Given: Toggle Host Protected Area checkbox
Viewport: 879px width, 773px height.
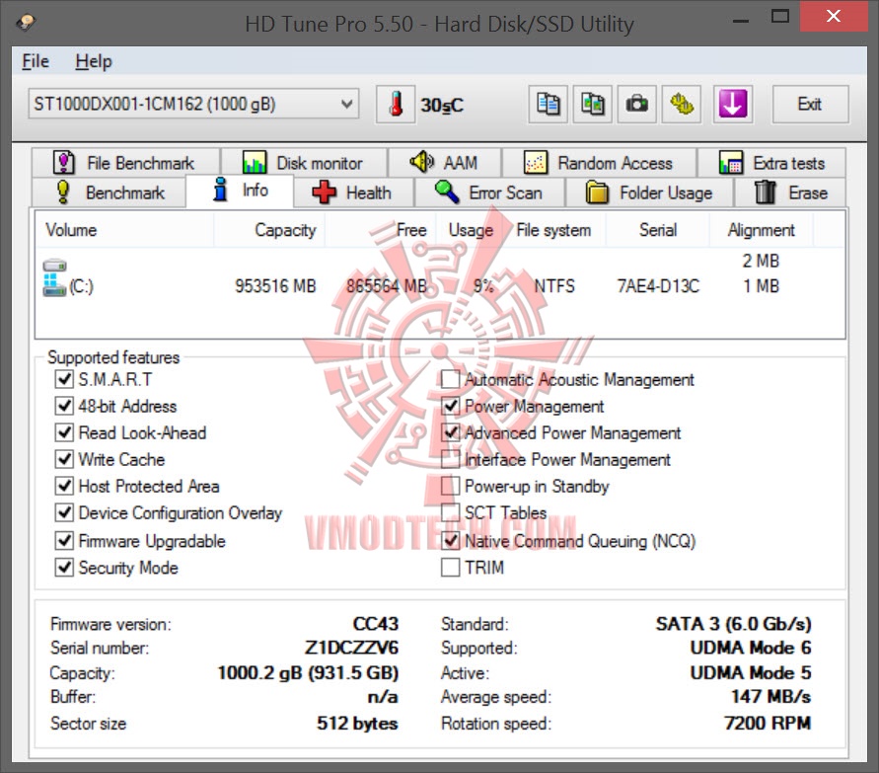Looking at the screenshot, I should click(64, 486).
